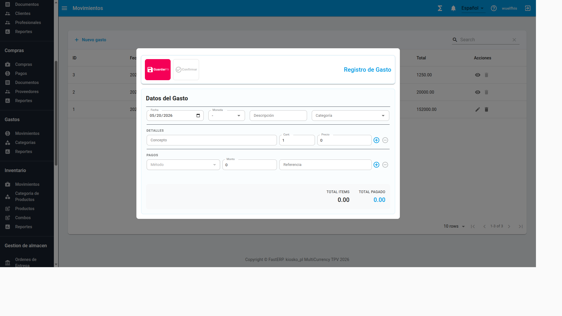Screen dimensions: 562x316
Task: Add a payment row with plus icon
Action: (376, 165)
